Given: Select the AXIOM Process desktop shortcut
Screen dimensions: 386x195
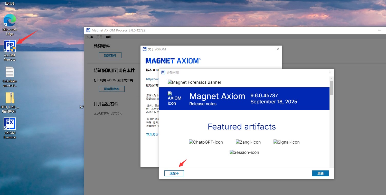Looking at the screenshot, I should point(10,50).
